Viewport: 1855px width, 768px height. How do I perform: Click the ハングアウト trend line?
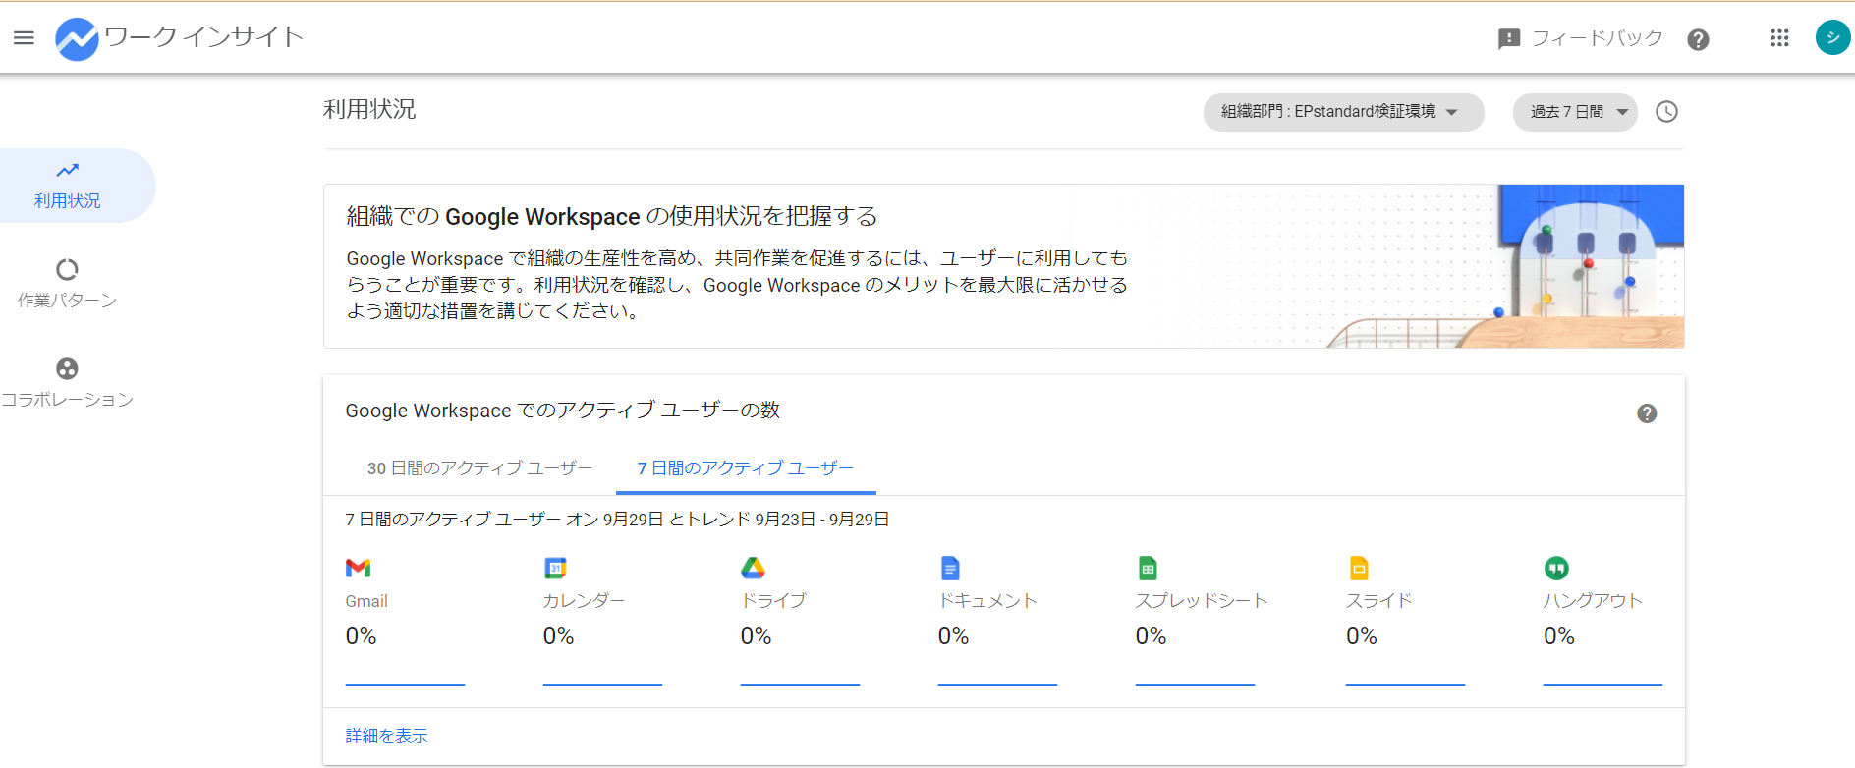pos(1602,684)
